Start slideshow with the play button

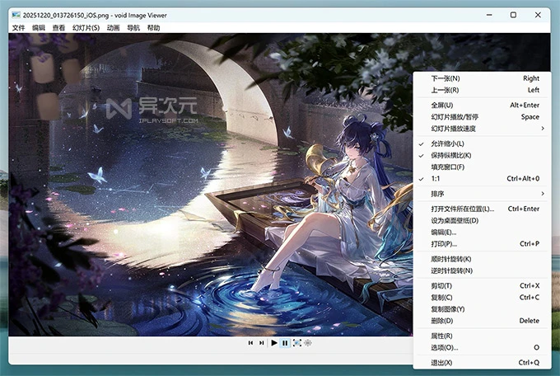[x=274, y=343]
